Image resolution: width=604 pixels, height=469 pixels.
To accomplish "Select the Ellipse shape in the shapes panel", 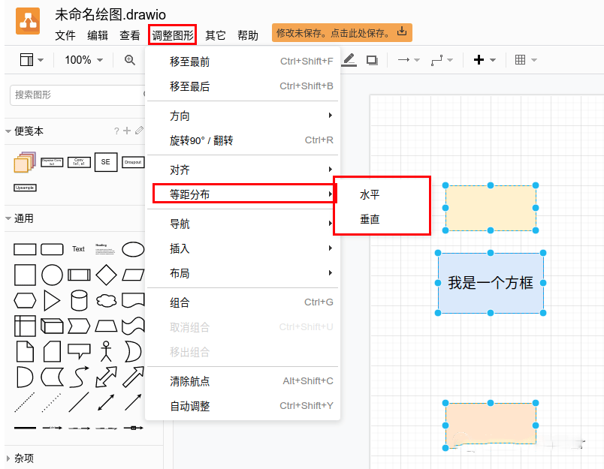I will tap(132, 249).
